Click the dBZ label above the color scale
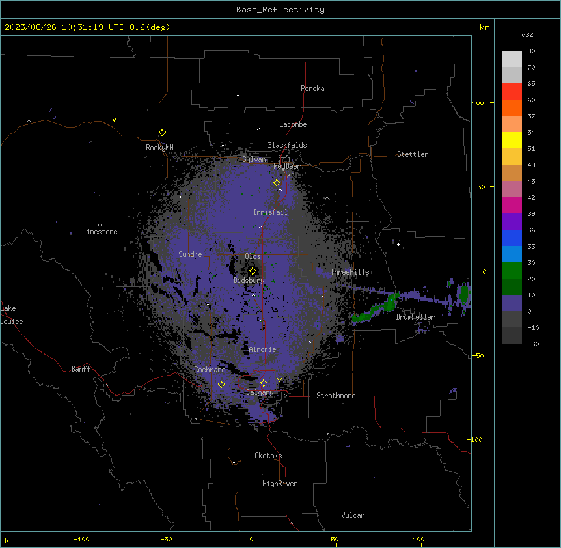Screen dimensions: 561x548 tap(527, 34)
